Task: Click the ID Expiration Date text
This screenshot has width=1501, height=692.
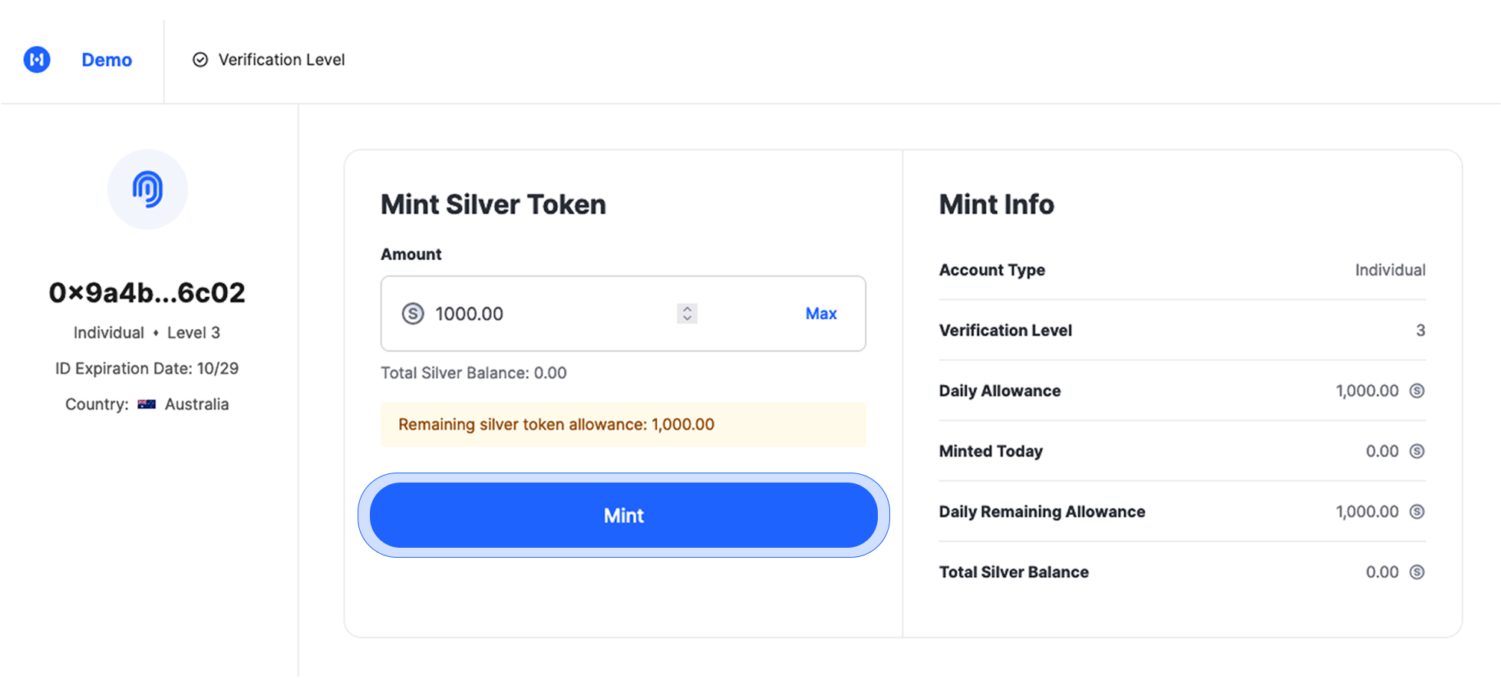Action: 147,369
